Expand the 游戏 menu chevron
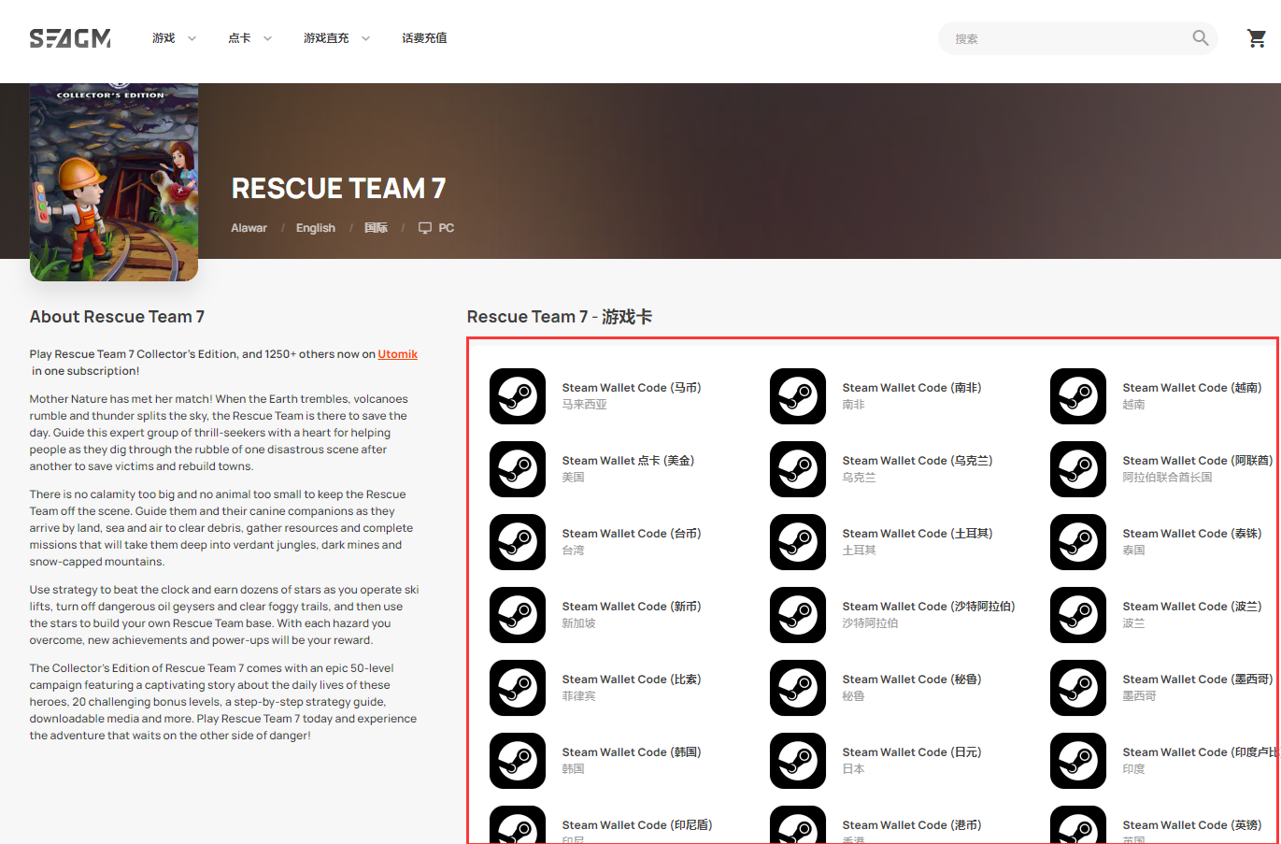Screen dimensions: 1281x844 (192, 38)
